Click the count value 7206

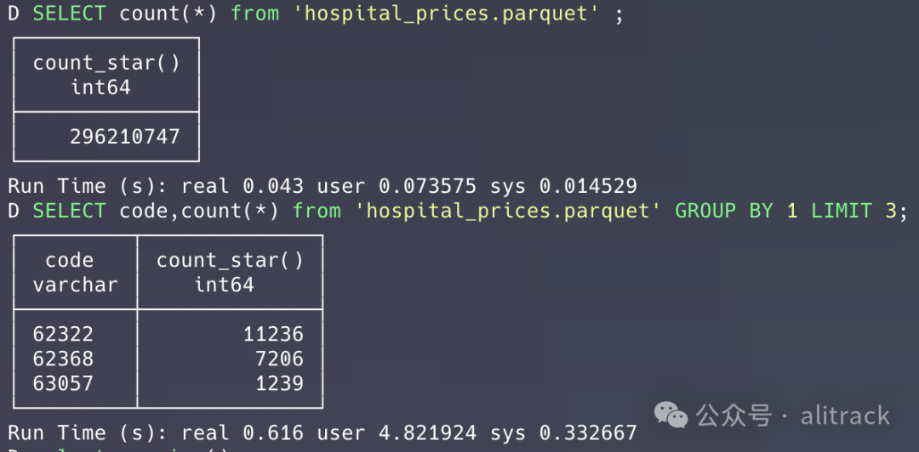(x=279, y=359)
